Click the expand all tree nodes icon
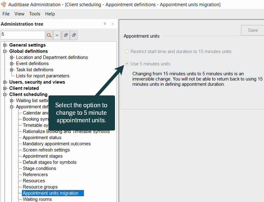This screenshot has width=264, height=202. point(66,35)
